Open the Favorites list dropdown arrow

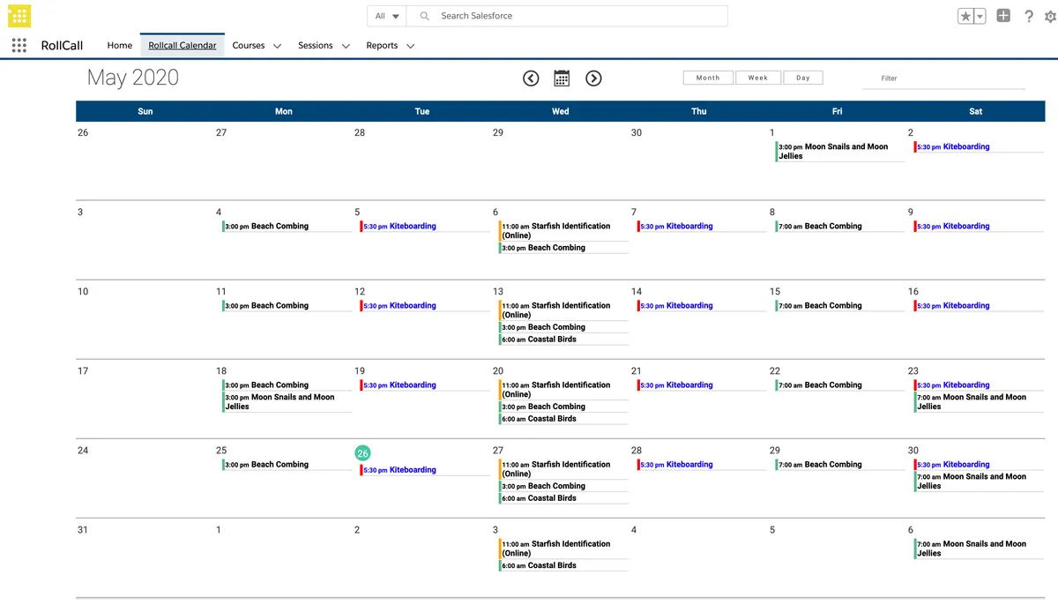click(980, 16)
